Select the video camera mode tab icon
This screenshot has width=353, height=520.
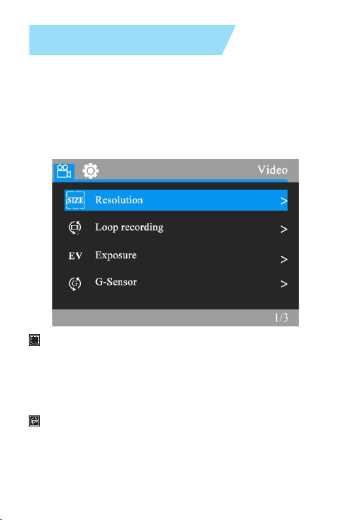(63, 171)
